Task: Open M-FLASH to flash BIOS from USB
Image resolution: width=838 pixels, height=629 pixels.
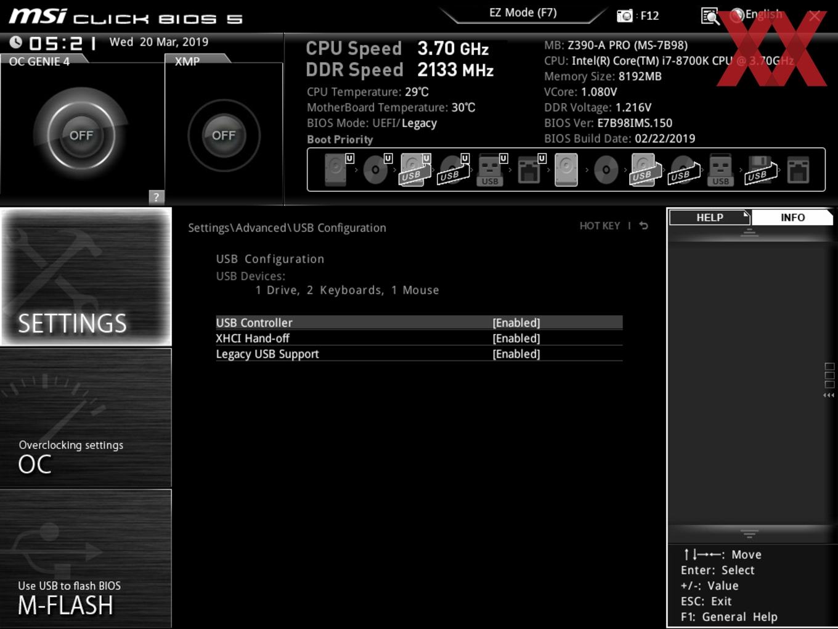Action: pos(86,559)
